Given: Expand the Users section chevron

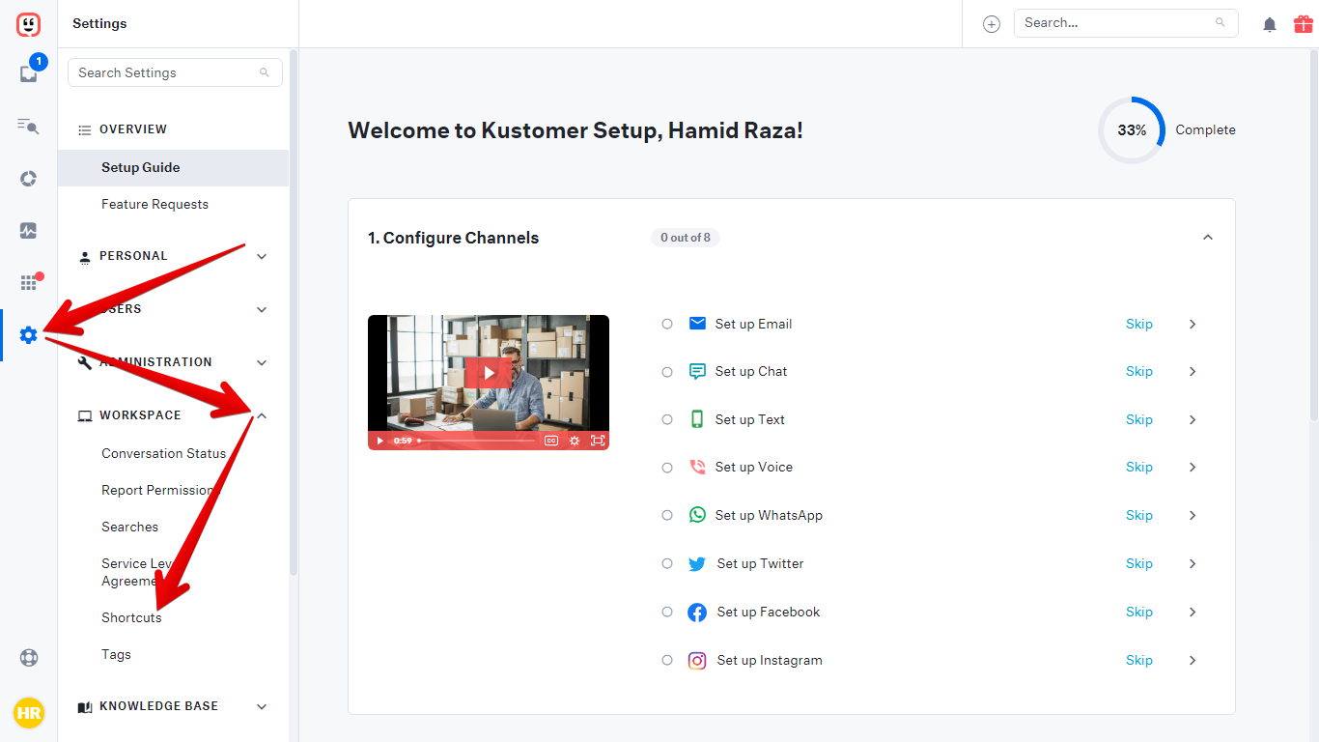Looking at the screenshot, I should [262, 309].
